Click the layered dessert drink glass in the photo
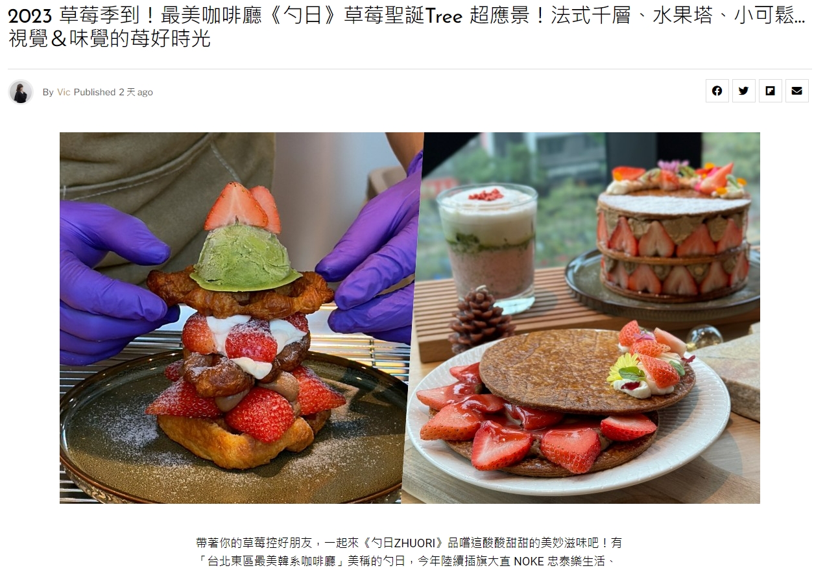814x568 pixels. 488,246
